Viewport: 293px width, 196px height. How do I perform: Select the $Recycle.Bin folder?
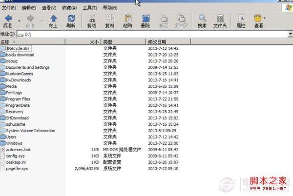click(18, 48)
